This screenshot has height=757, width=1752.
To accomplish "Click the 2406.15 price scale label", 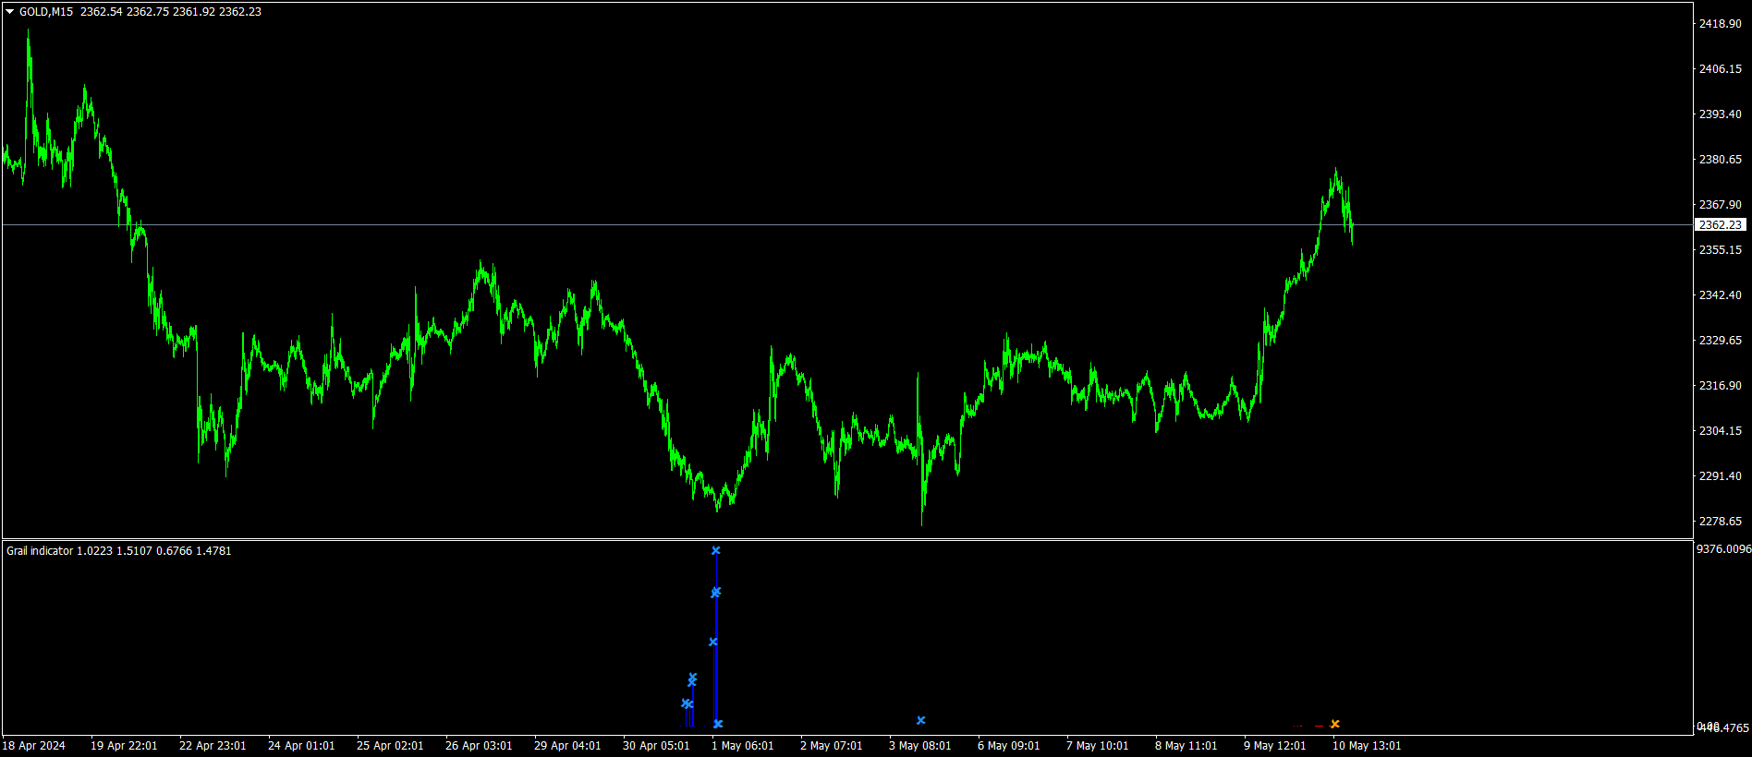I will pyautogui.click(x=1721, y=69).
